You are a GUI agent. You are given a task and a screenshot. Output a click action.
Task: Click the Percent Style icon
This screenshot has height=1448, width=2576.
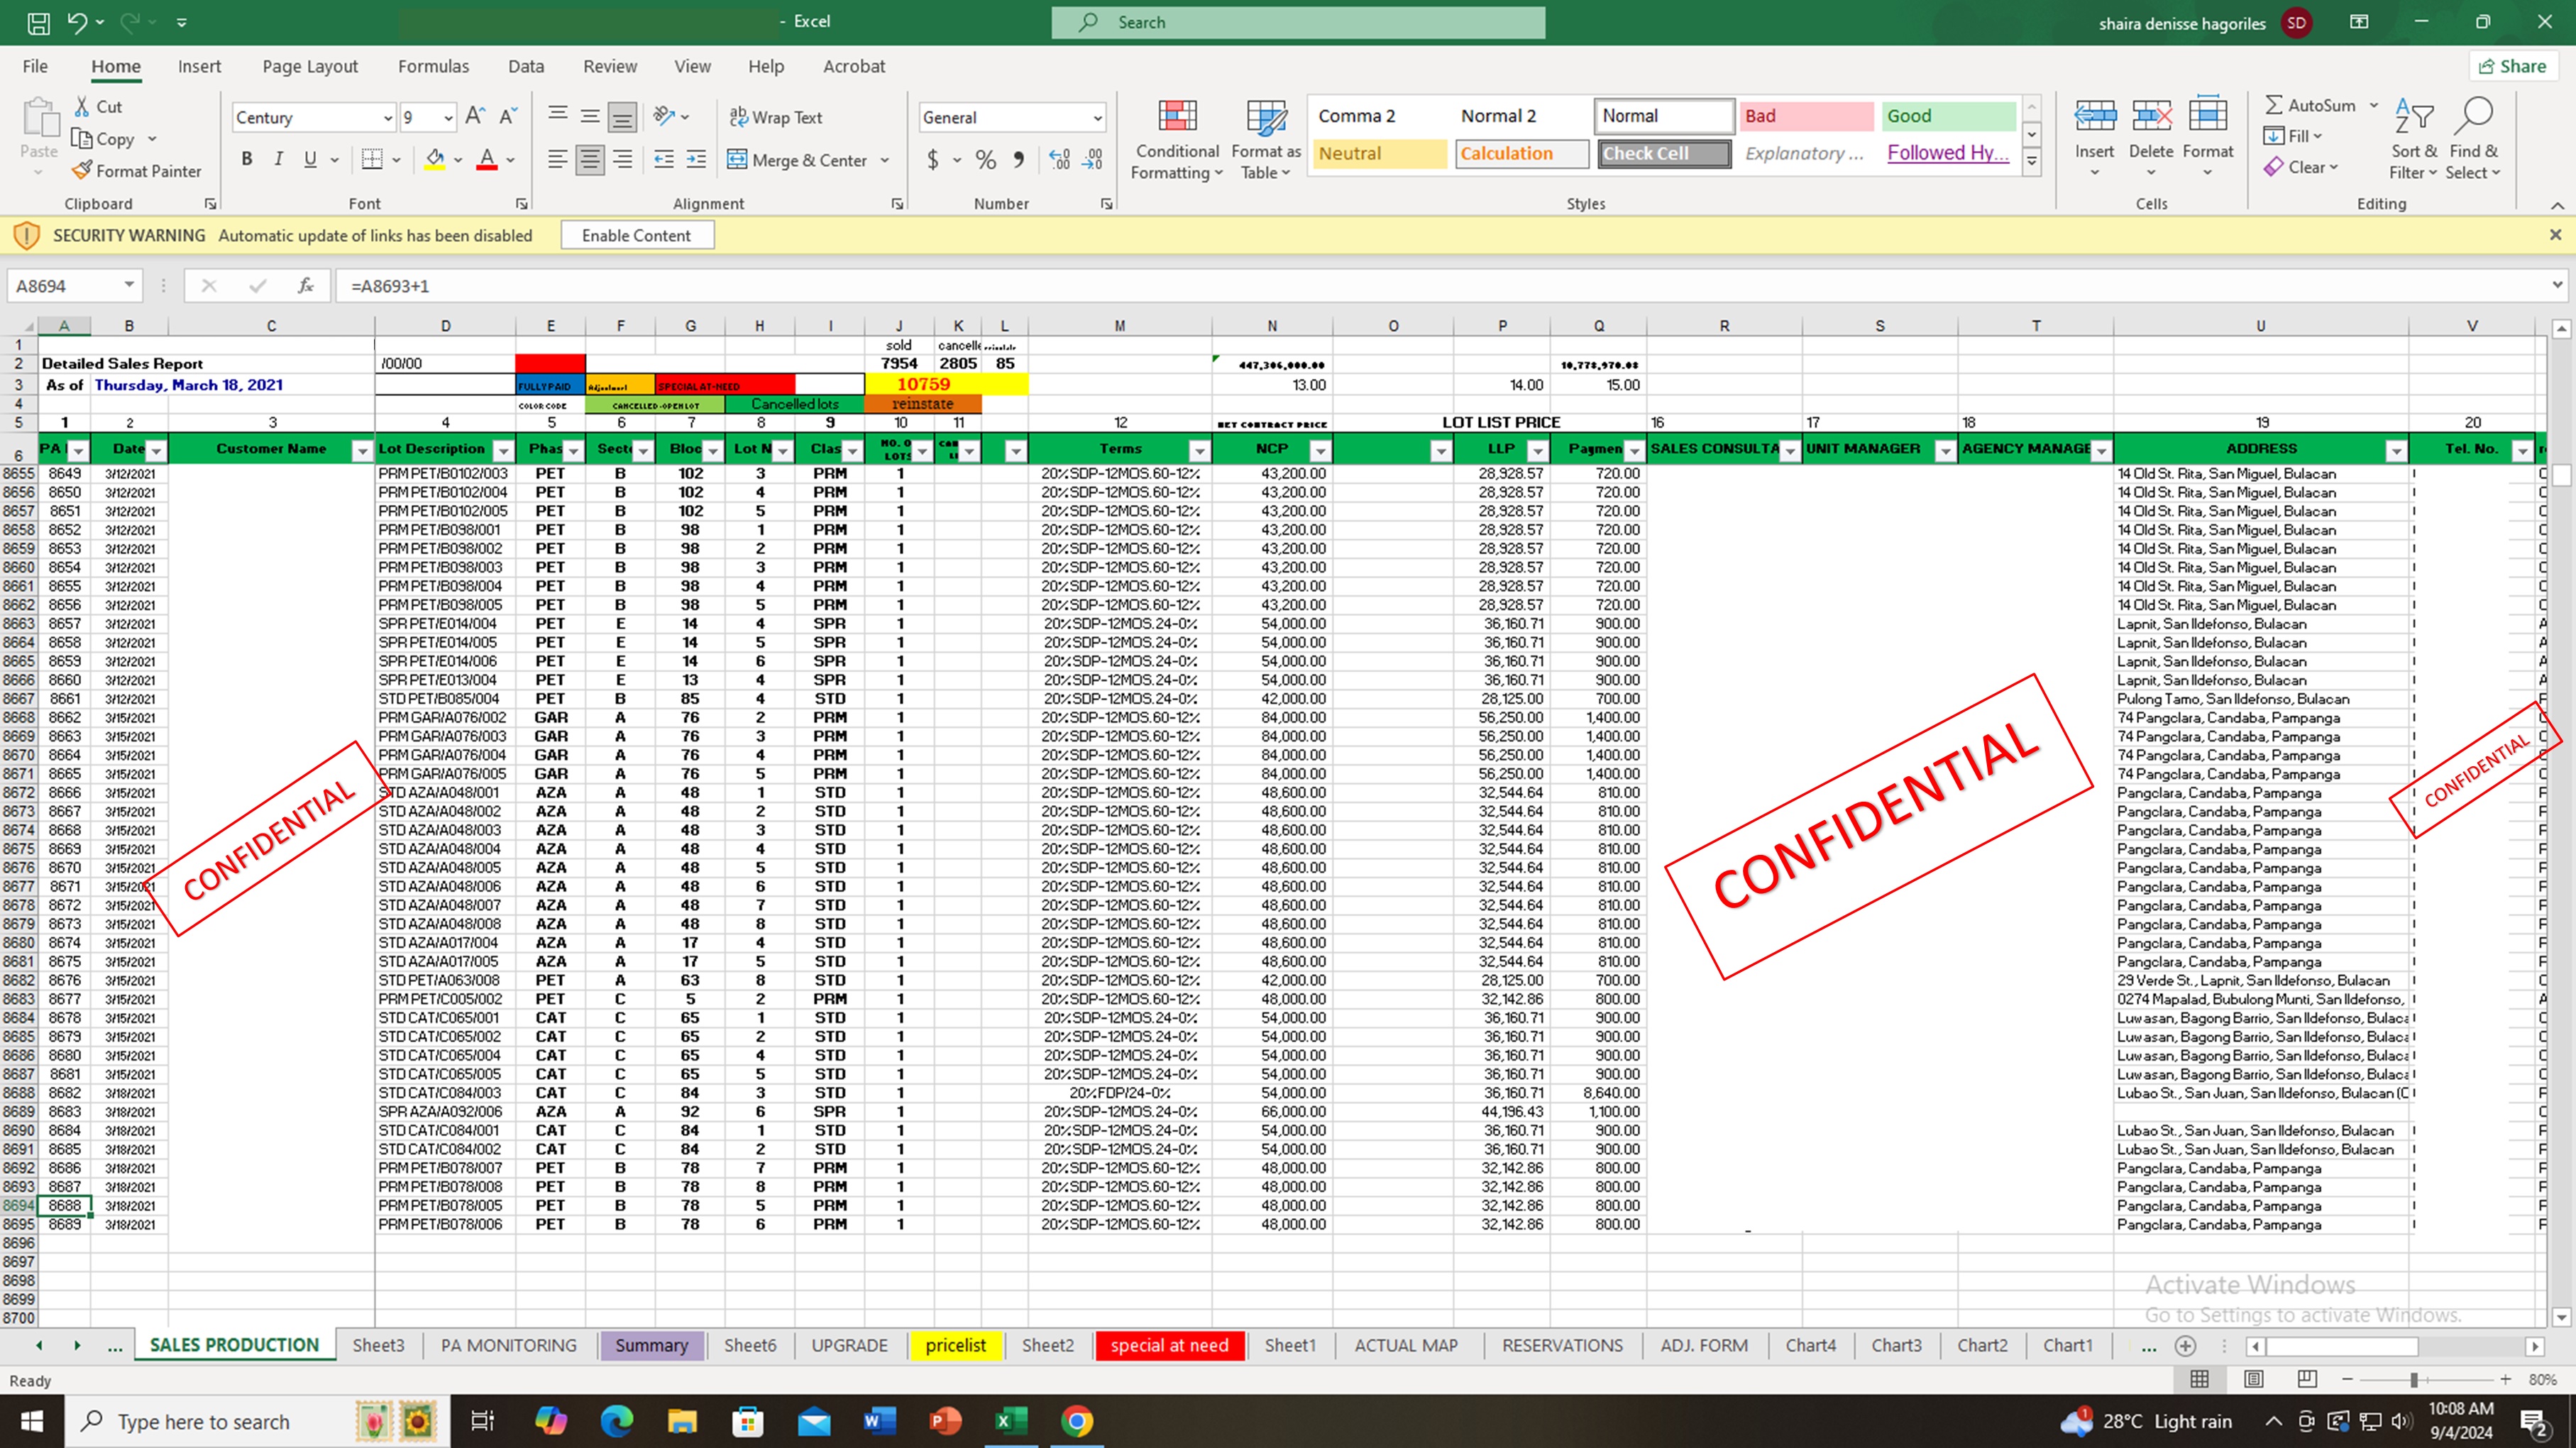click(x=985, y=159)
